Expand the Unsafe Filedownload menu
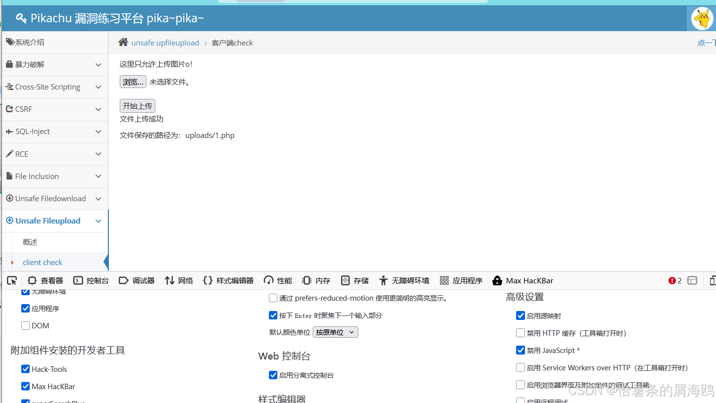Viewport: 716px width, 403px height. pyautogui.click(x=98, y=199)
